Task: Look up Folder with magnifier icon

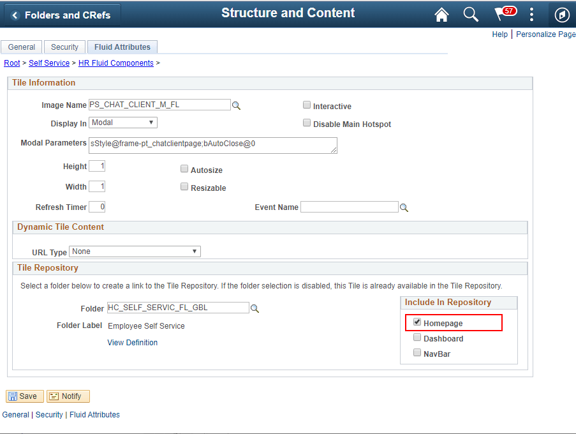Action: [x=255, y=309]
